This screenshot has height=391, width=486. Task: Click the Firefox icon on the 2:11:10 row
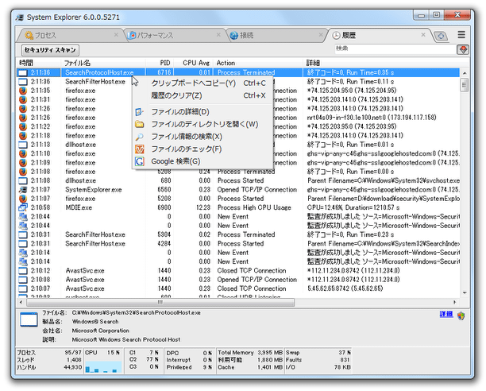click(23, 153)
